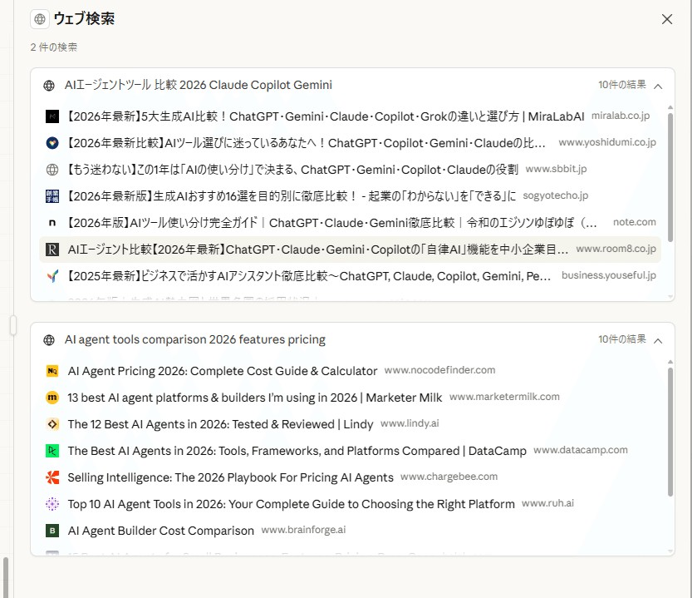Click the left panel resize handle

click(13, 325)
